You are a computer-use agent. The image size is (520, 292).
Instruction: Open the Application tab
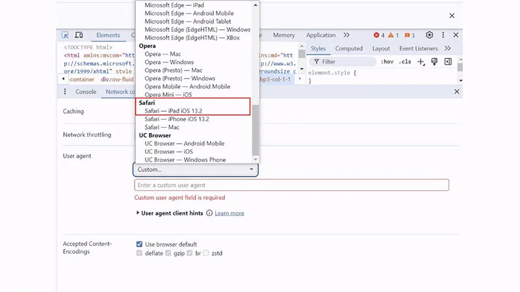coord(320,35)
